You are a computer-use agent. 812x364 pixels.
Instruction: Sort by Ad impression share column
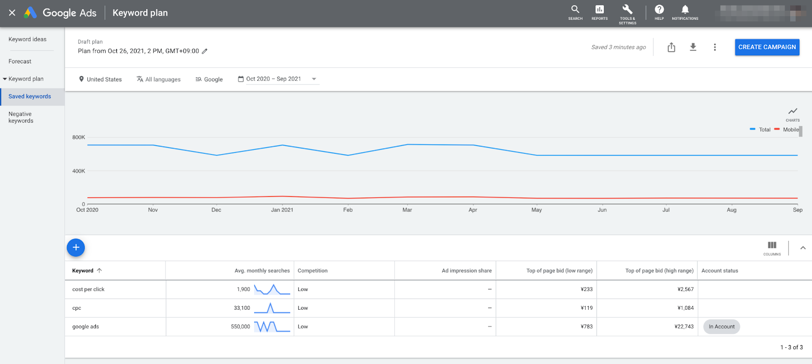tap(466, 271)
